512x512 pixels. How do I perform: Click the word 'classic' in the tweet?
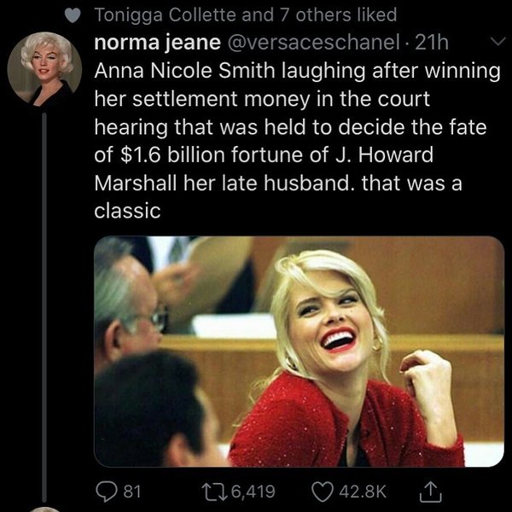(126, 211)
